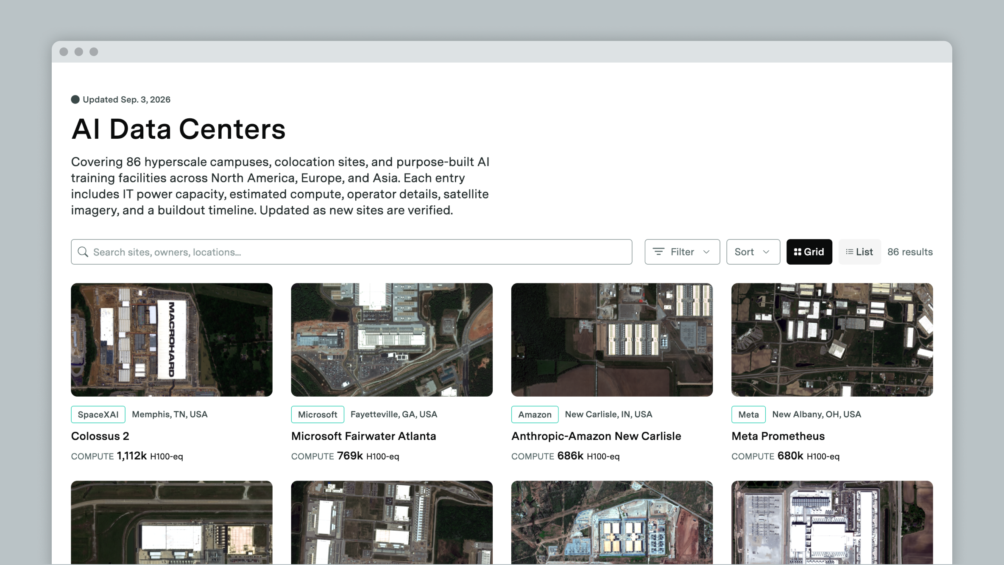The width and height of the screenshot is (1004, 565).
Task: Switch to List view
Action: click(x=859, y=252)
